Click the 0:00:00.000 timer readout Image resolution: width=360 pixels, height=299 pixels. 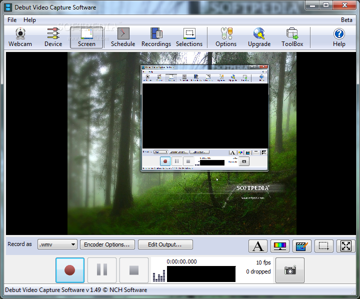click(181, 261)
